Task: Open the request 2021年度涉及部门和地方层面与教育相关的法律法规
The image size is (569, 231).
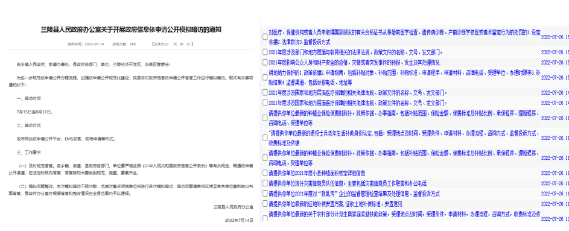Action: (355, 52)
